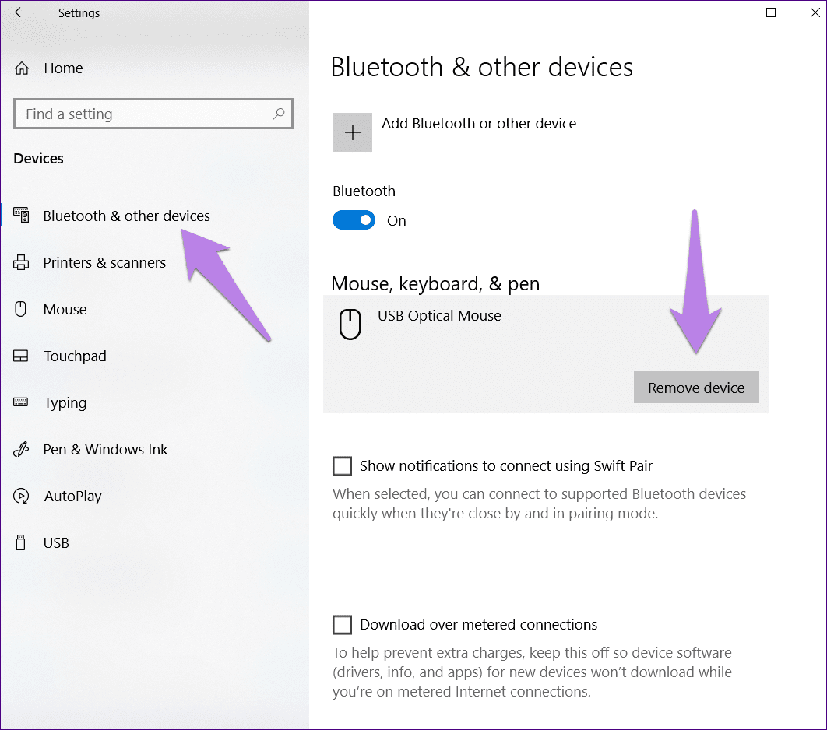Viewport: 827px width, 730px height.
Task: Click the search magnifier icon
Action: click(x=279, y=114)
